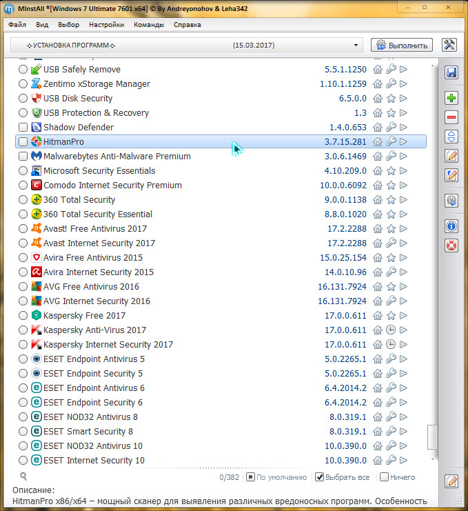Click the second blue notepad edit icon
Viewport: 468px width, 511px height.
click(x=451, y=175)
